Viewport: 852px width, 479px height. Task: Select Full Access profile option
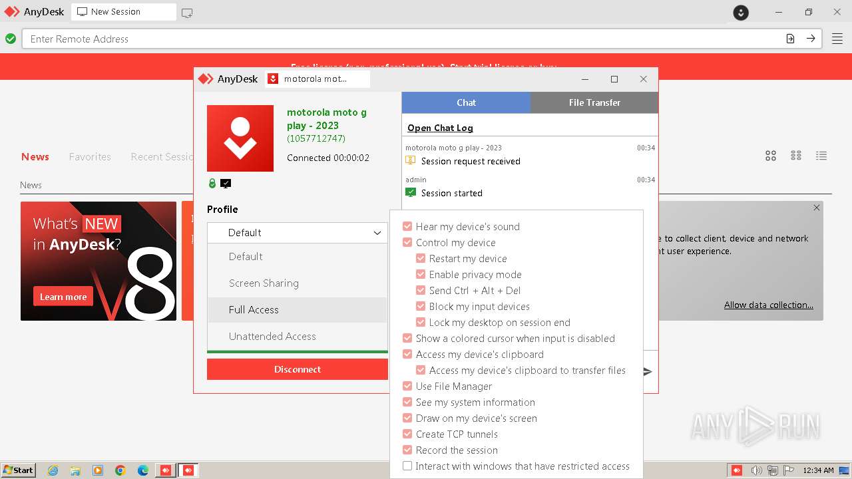tap(298, 310)
